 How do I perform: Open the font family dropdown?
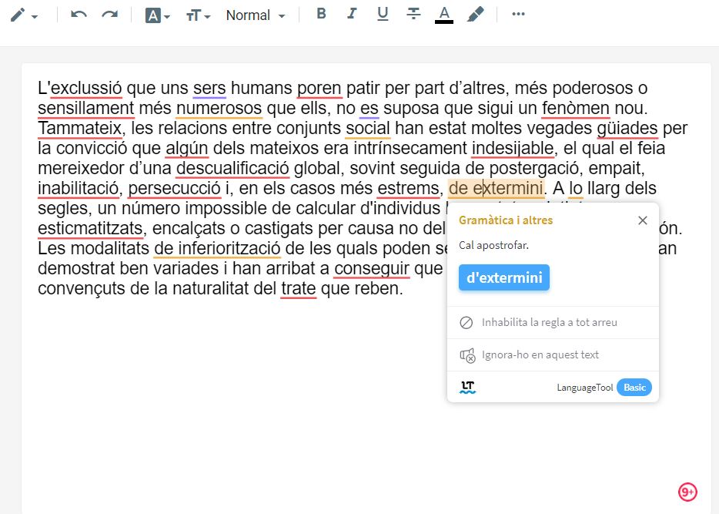[157, 15]
